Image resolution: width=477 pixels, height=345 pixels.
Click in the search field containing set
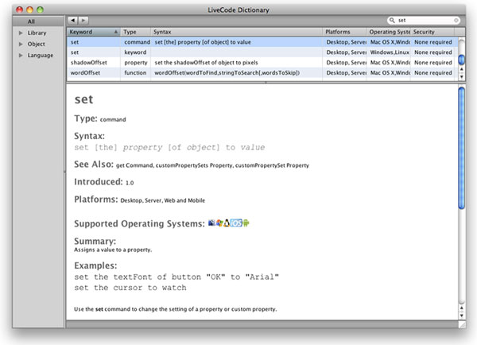425,21
